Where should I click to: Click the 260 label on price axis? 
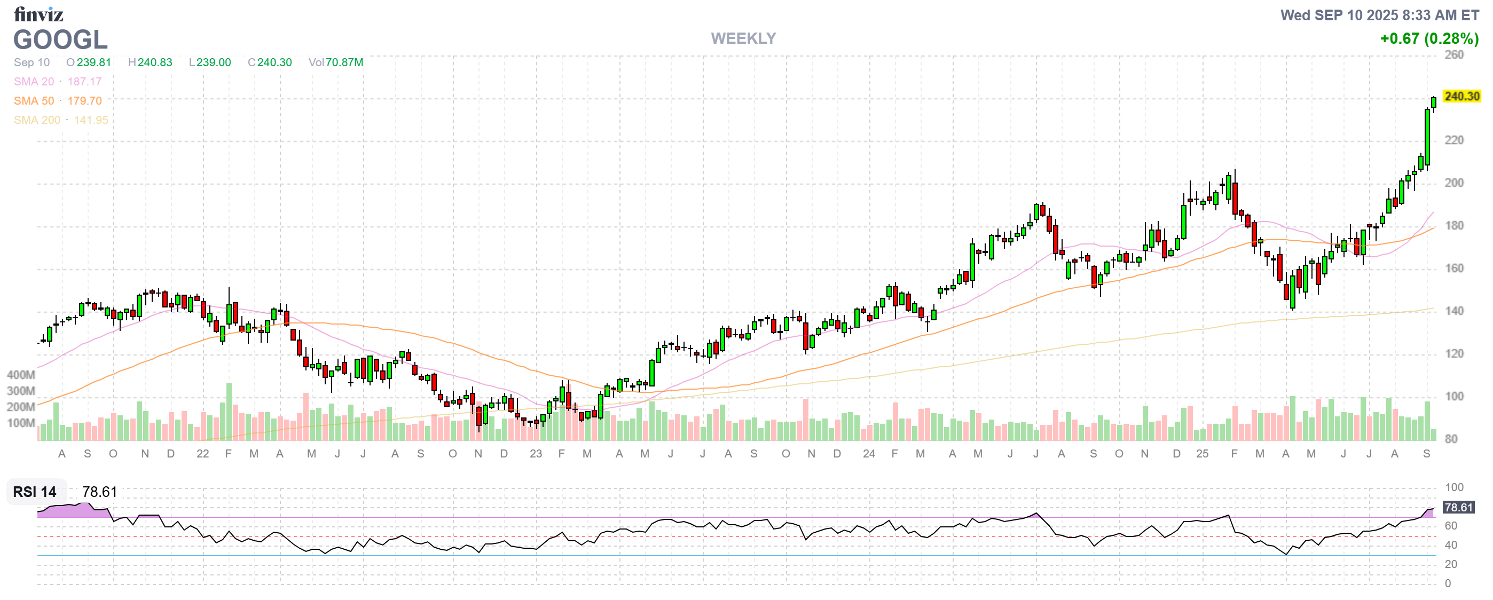click(x=1453, y=55)
